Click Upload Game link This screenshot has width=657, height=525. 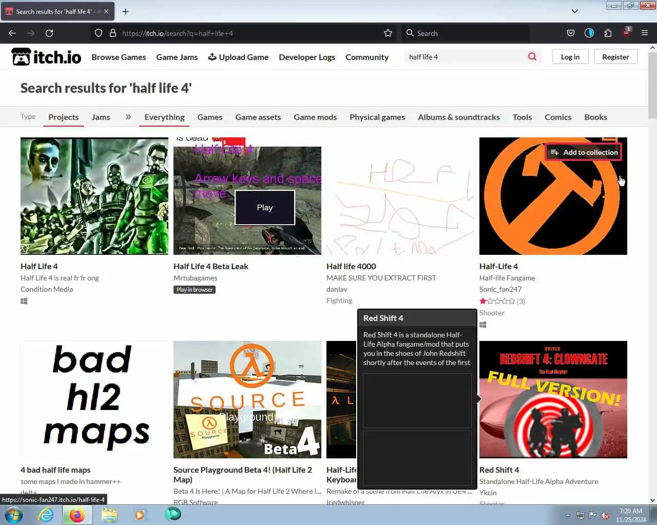[238, 57]
